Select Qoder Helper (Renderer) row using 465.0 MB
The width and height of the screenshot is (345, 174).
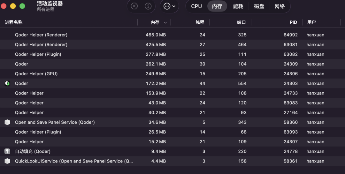point(172,35)
